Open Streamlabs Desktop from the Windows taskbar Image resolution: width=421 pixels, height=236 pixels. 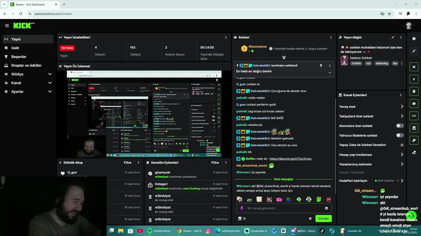click(256, 231)
